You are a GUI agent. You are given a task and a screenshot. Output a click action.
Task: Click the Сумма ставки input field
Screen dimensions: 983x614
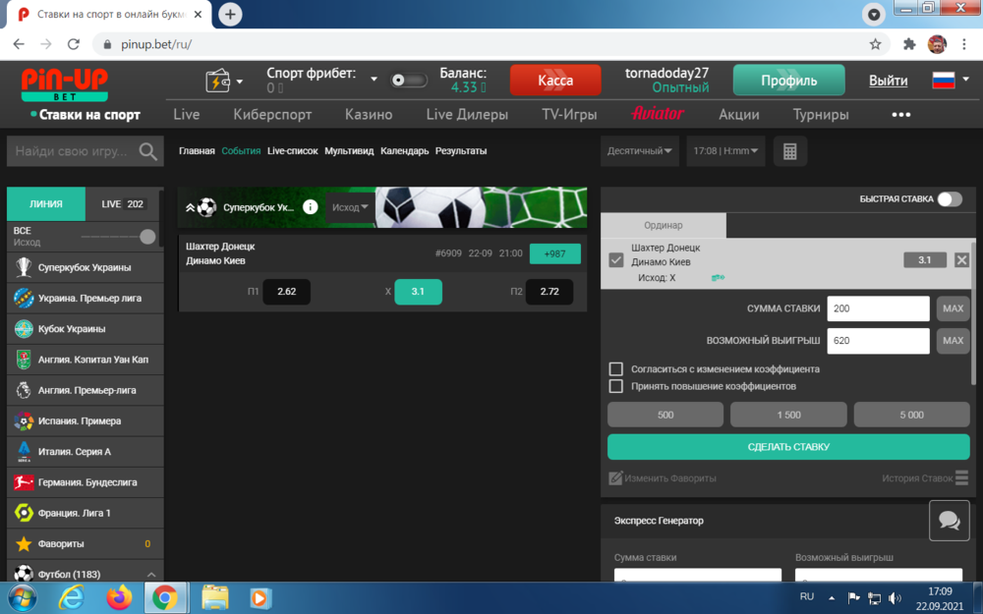[878, 308]
